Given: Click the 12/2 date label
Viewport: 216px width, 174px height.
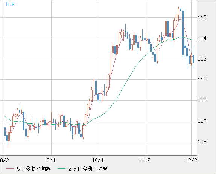Looking at the screenshot, I should coord(191,160).
